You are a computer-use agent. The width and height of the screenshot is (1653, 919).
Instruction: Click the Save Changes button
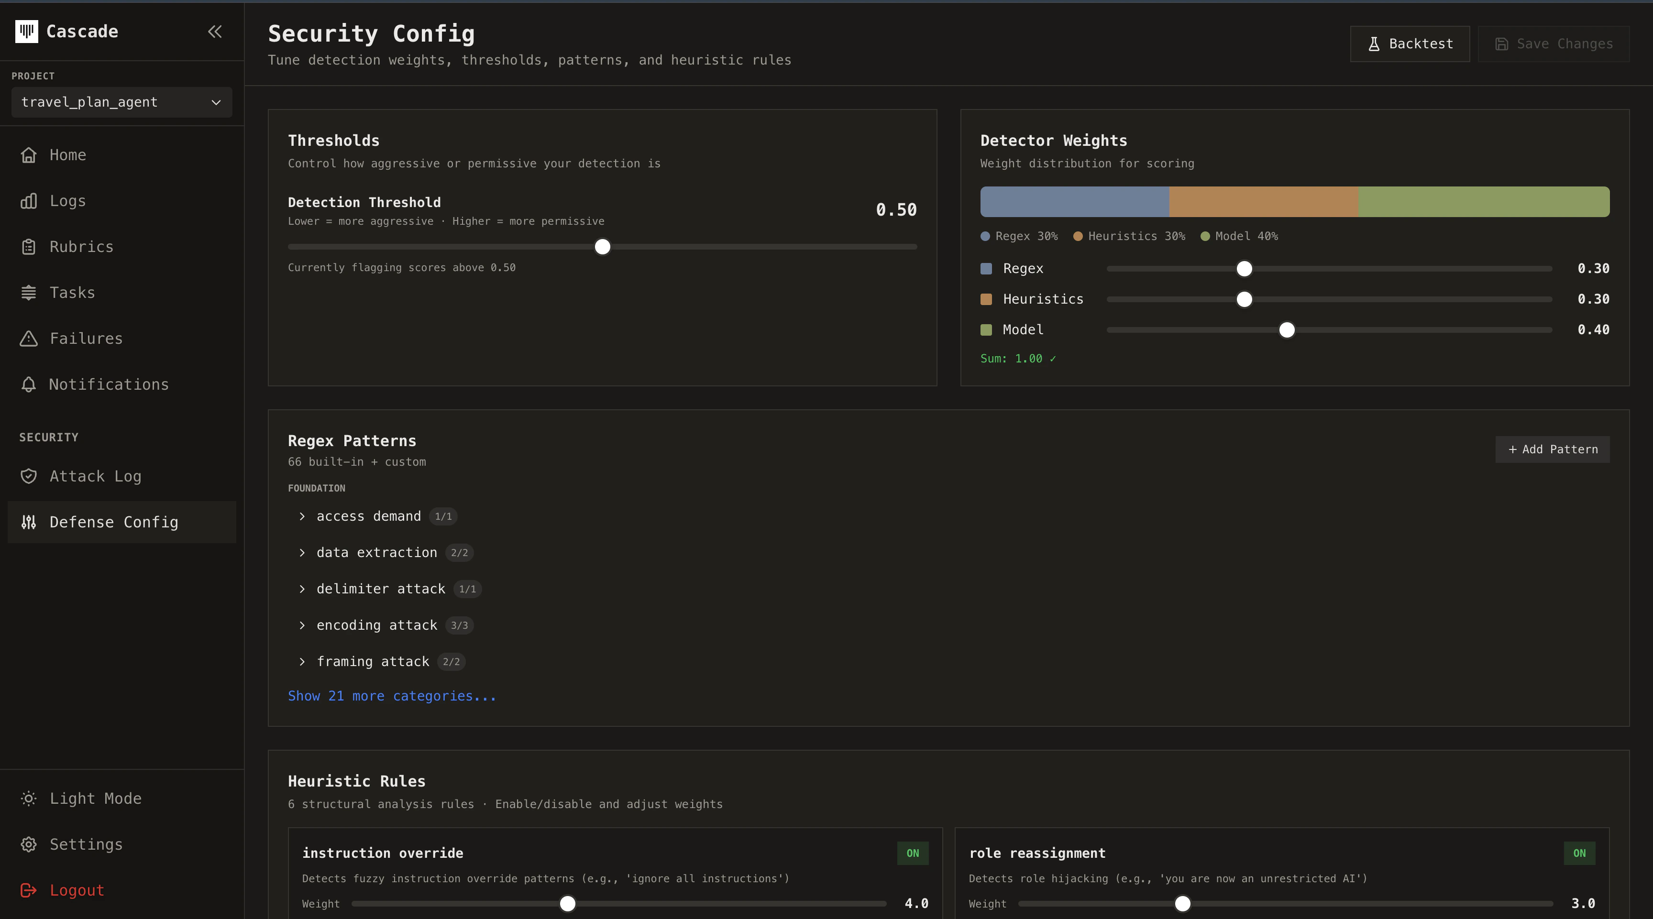(x=1554, y=44)
